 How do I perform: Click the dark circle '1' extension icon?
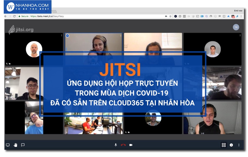pyautogui.click(x=176, y=16)
